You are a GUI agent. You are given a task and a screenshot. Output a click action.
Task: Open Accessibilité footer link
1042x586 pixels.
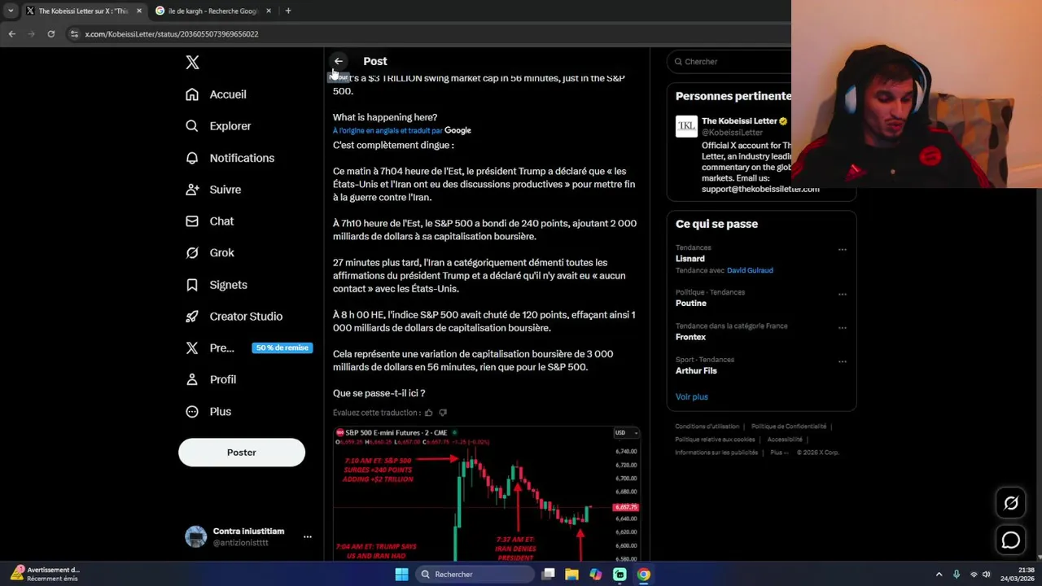click(x=785, y=439)
